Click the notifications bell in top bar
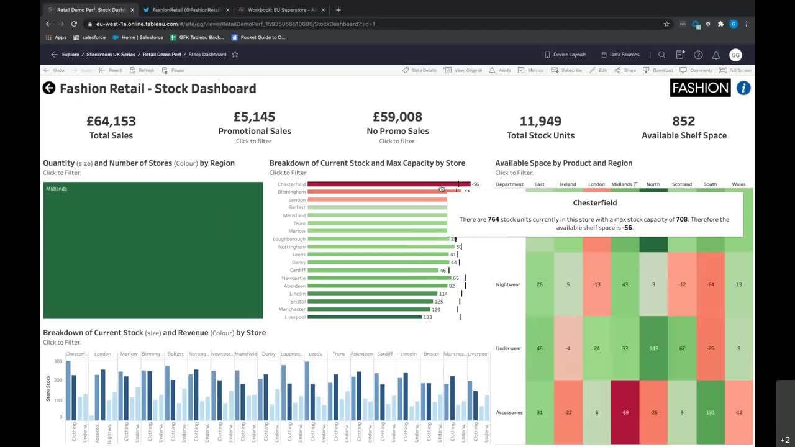The height and width of the screenshot is (447, 795). tap(717, 55)
